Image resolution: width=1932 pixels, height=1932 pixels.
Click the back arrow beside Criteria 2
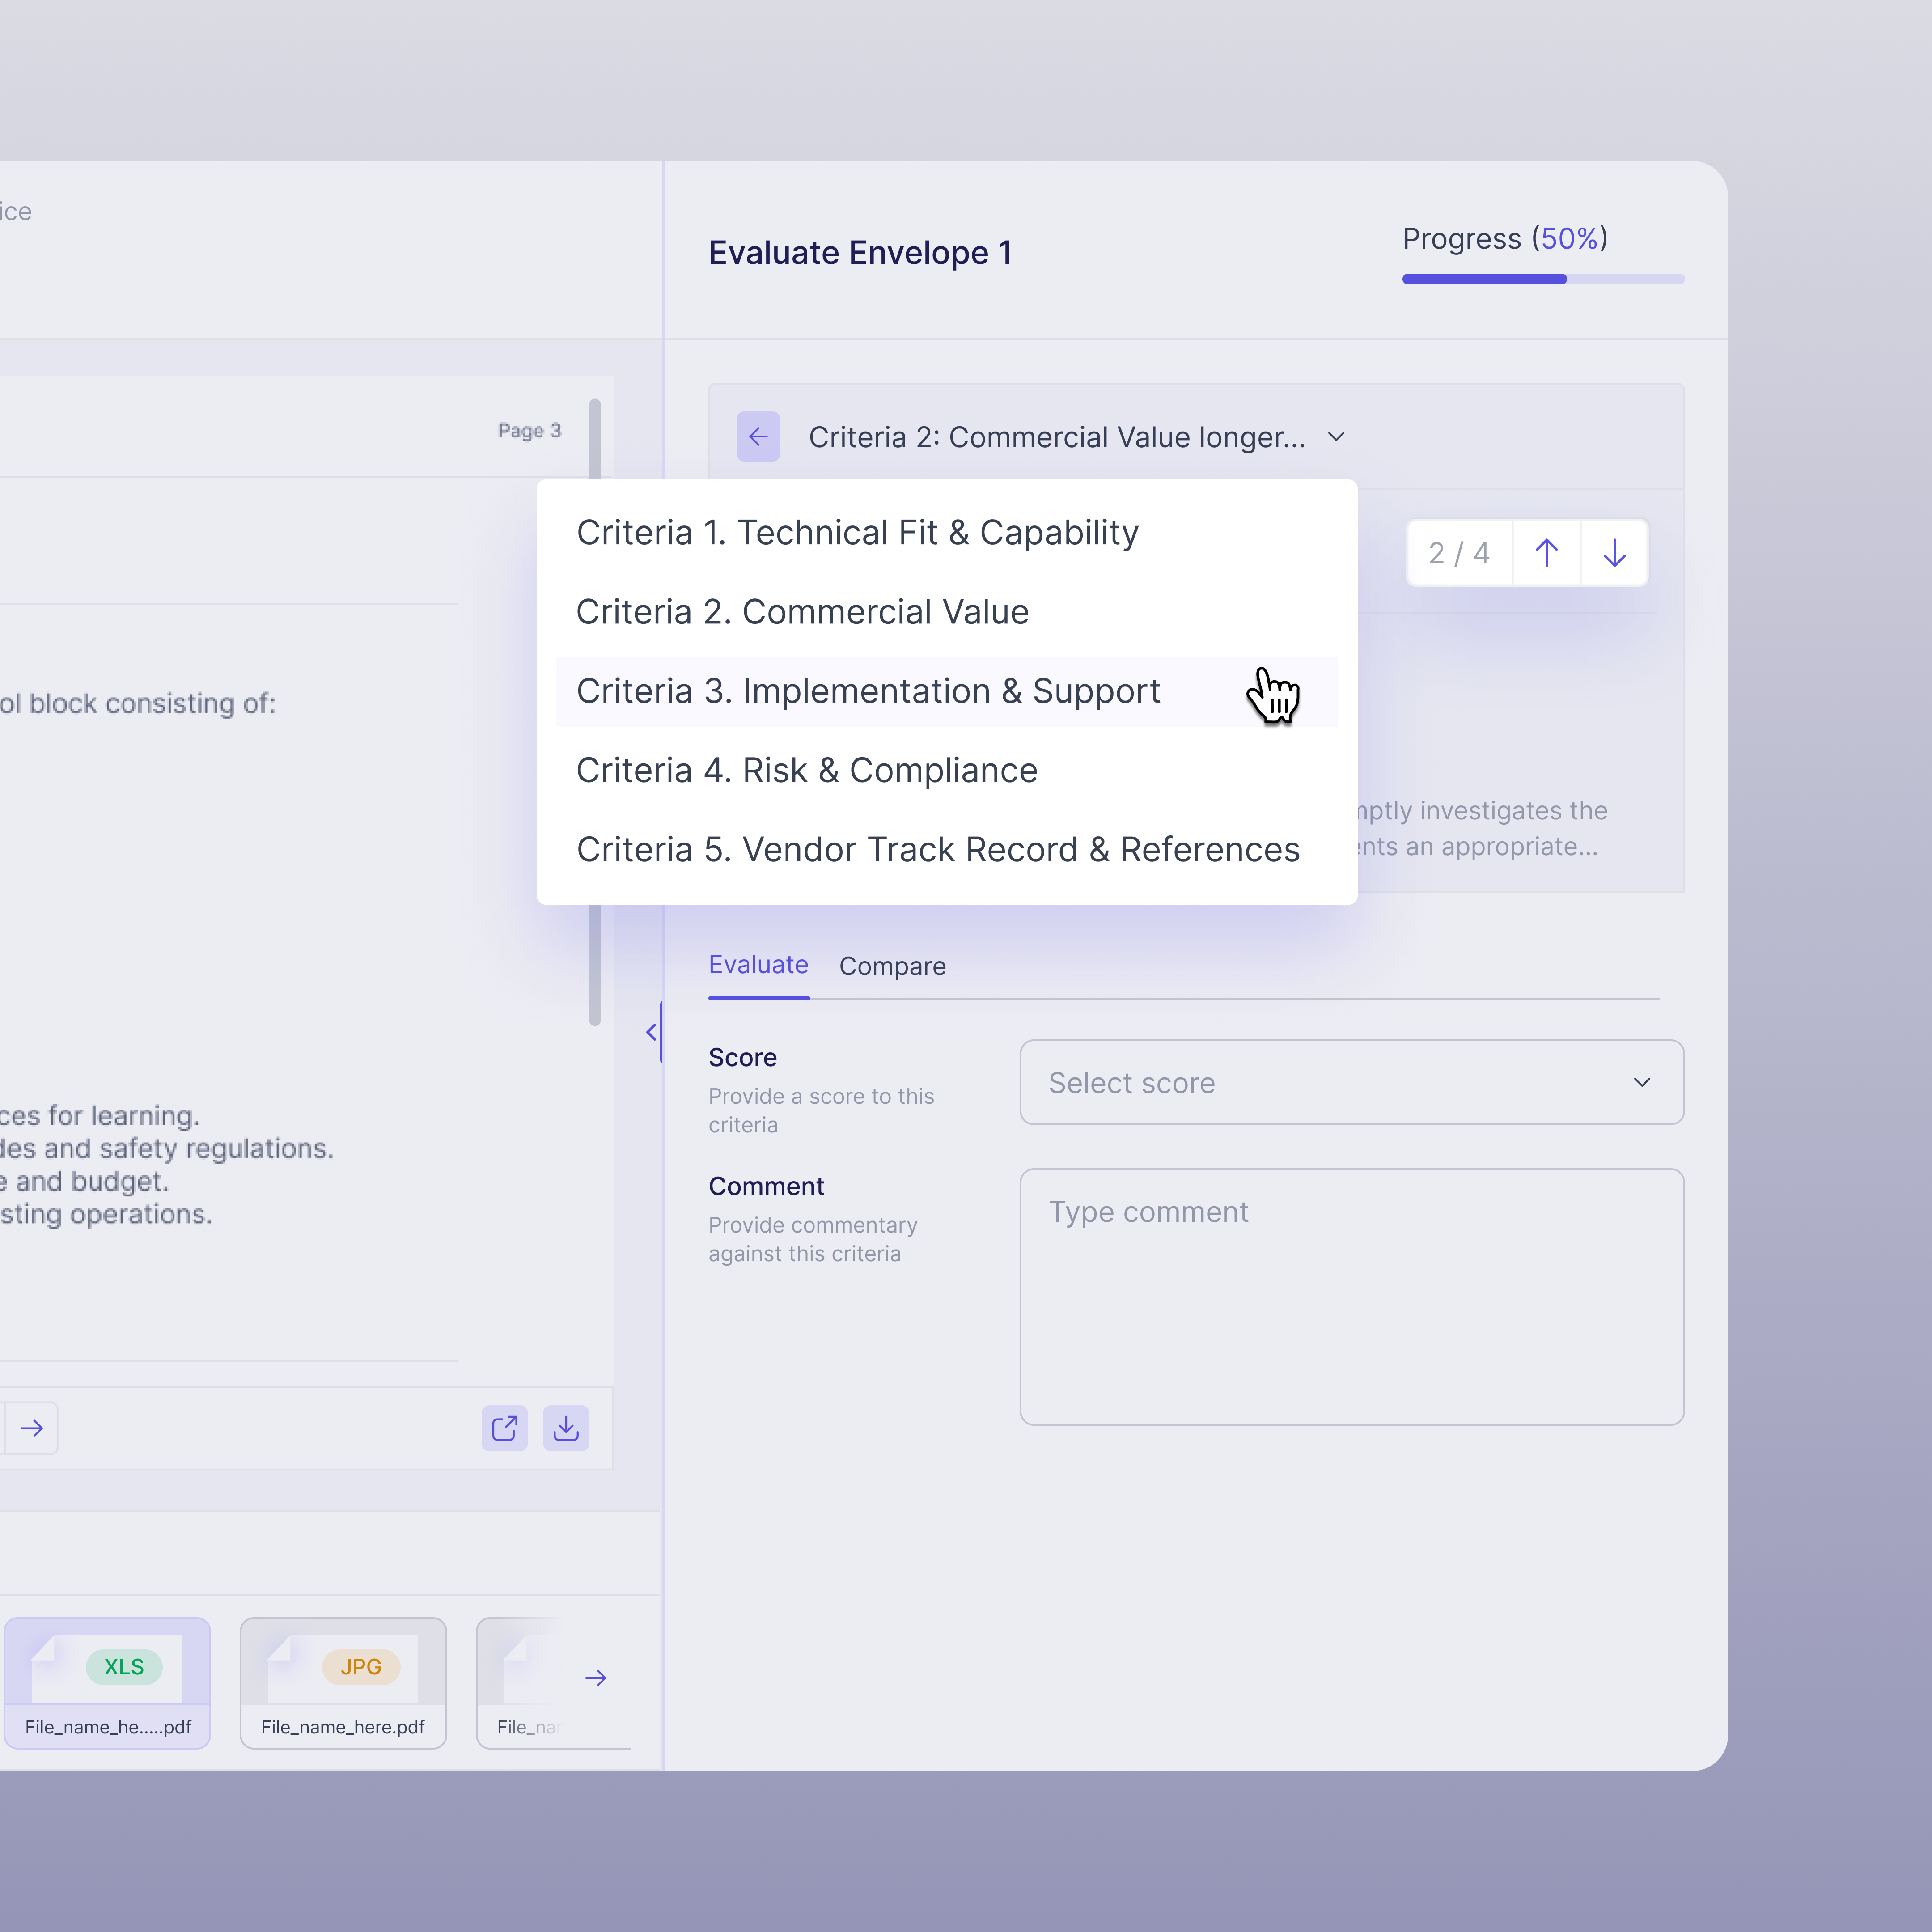point(758,437)
